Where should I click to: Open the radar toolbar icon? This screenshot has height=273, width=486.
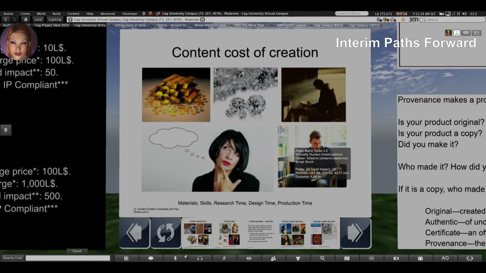coord(371,258)
